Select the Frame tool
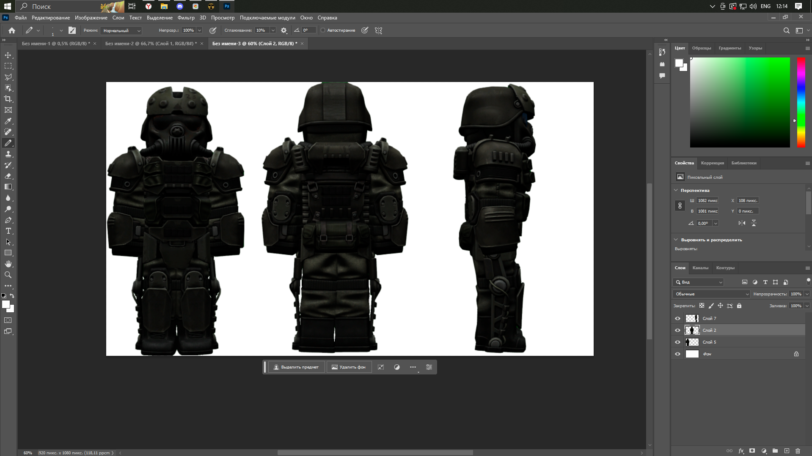 click(8, 110)
